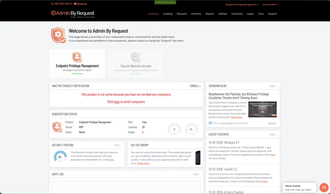Click the Endpoint Privilege Management shield card icon
The width and height of the screenshot is (330, 194).
77,57
